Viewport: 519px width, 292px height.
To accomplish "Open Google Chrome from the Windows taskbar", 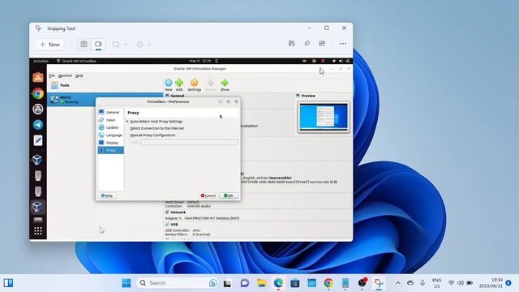I will 328,283.
